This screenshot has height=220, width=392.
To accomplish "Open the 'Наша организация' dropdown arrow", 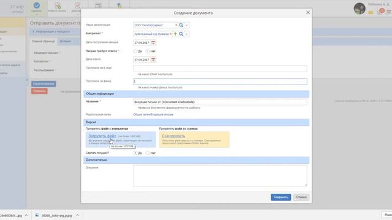I will point(186,25).
